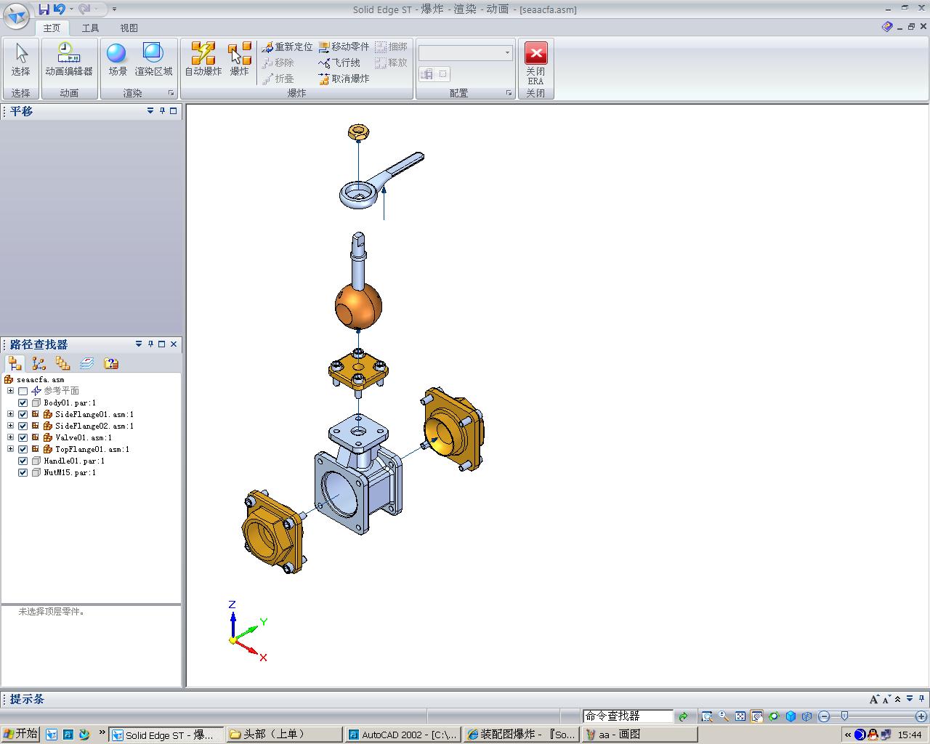Click the zoom slider handle
The image size is (930, 744).
pos(844,716)
